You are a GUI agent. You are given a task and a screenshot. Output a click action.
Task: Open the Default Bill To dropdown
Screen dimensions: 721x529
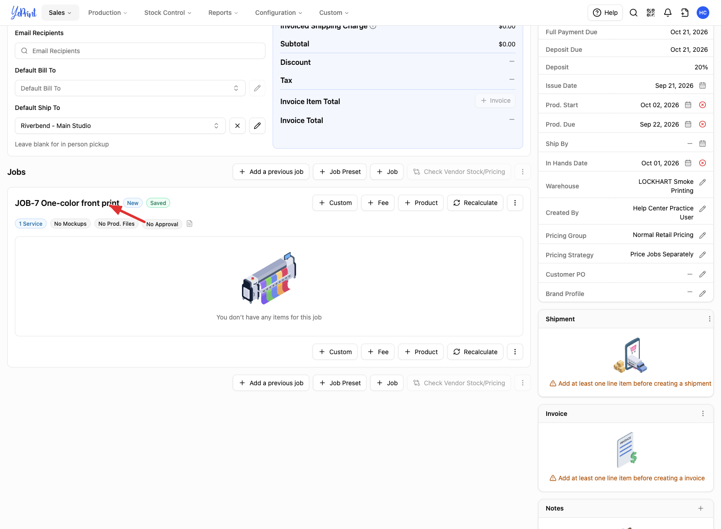coord(130,88)
